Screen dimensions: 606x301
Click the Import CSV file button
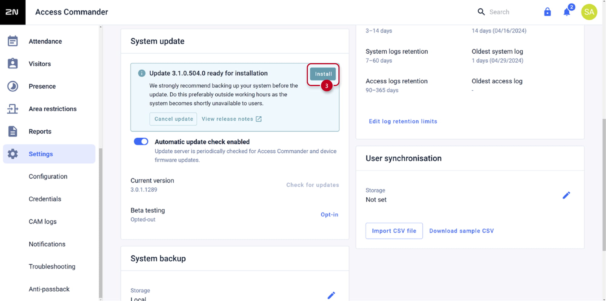click(394, 231)
